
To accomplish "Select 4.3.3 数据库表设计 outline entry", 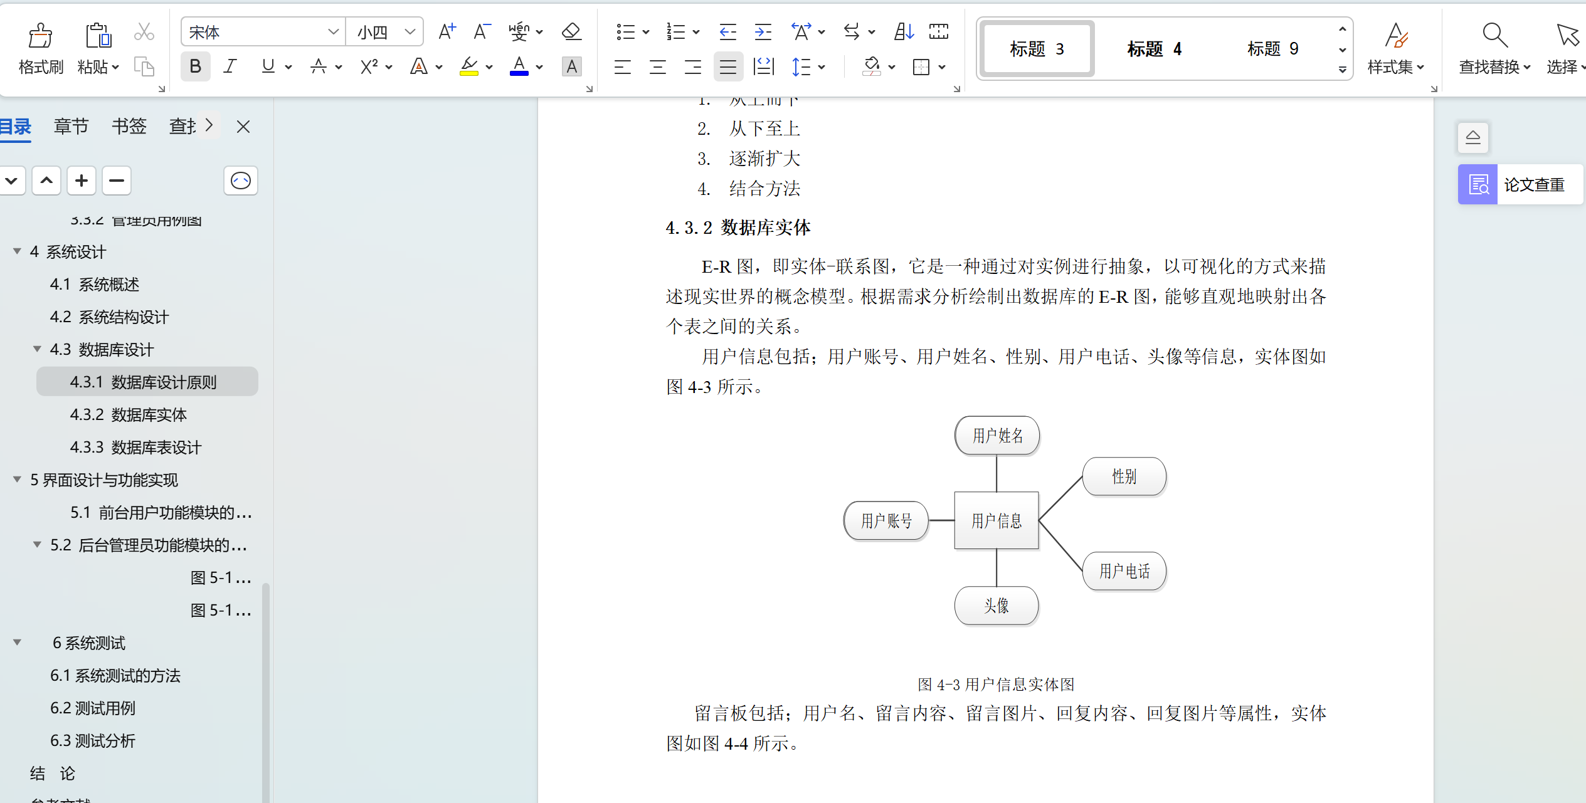I will [135, 447].
